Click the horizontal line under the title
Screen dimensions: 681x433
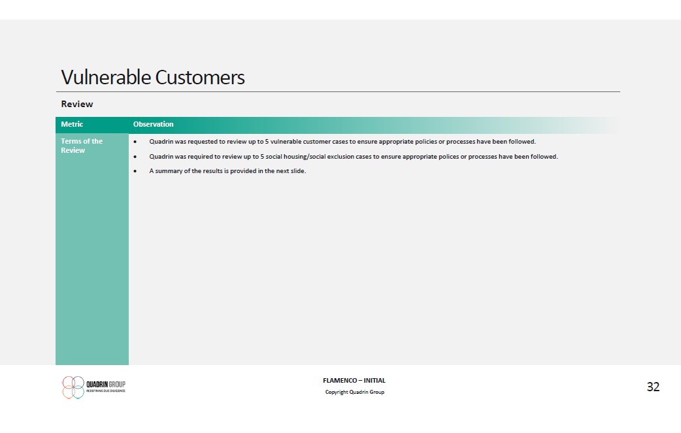pos(340,92)
